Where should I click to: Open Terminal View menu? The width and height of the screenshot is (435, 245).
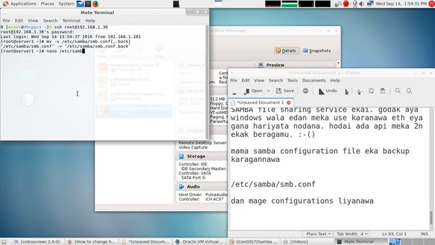(x=33, y=20)
